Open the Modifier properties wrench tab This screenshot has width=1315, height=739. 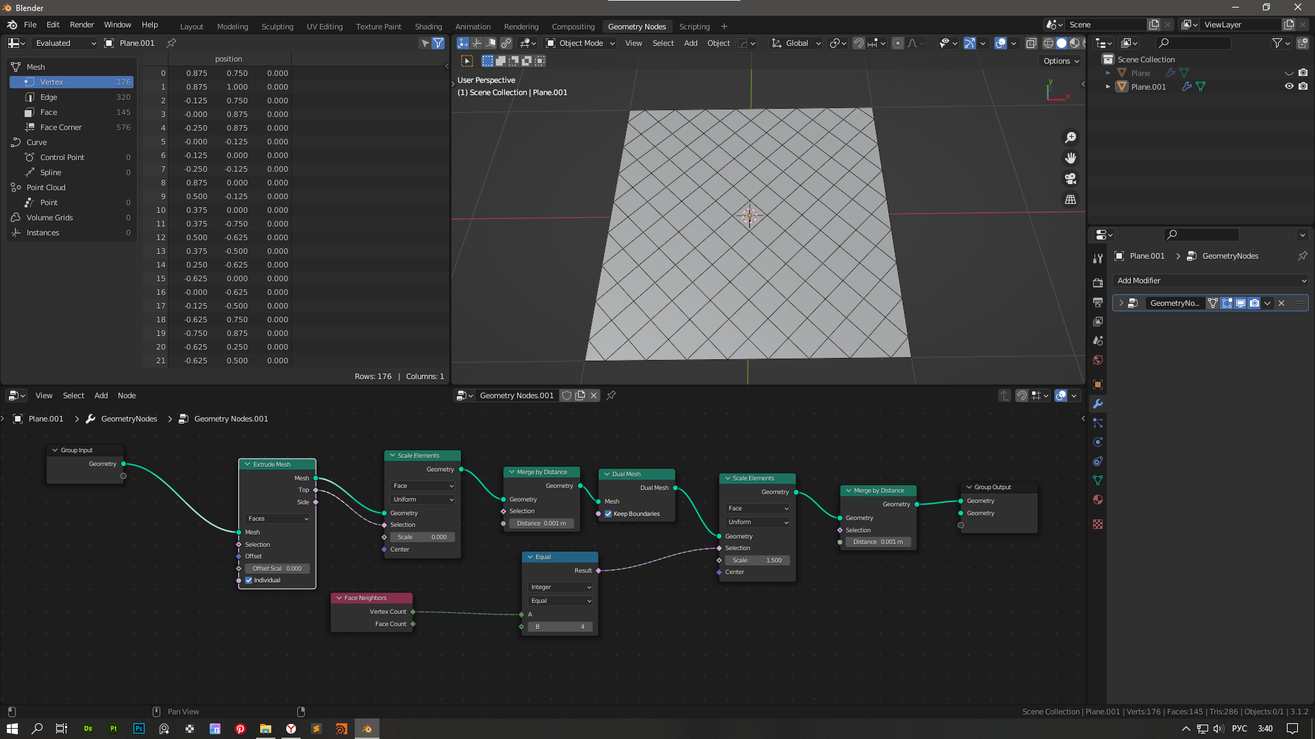(x=1098, y=404)
